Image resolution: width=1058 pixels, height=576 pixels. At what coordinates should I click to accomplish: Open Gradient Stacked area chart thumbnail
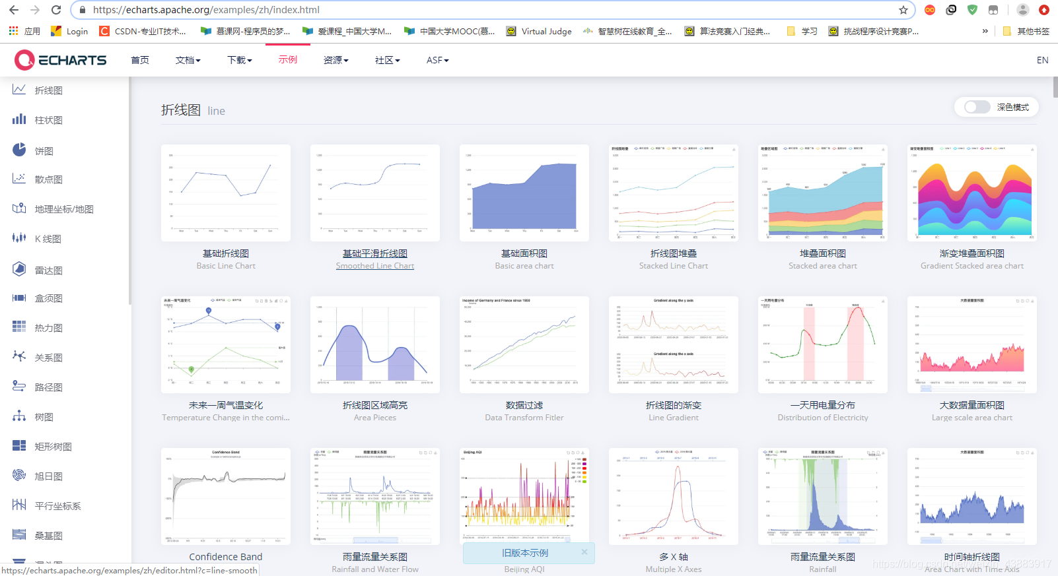(x=972, y=193)
